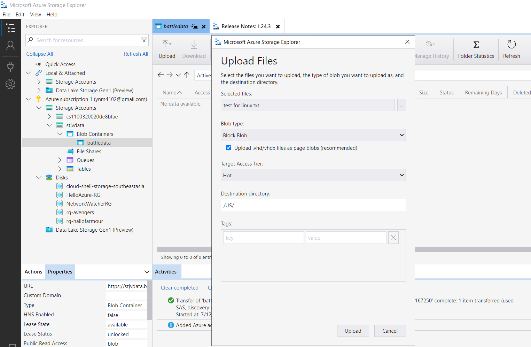Select the rg-avengers disk group
This screenshot has width=531, height=347.
[80, 212]
